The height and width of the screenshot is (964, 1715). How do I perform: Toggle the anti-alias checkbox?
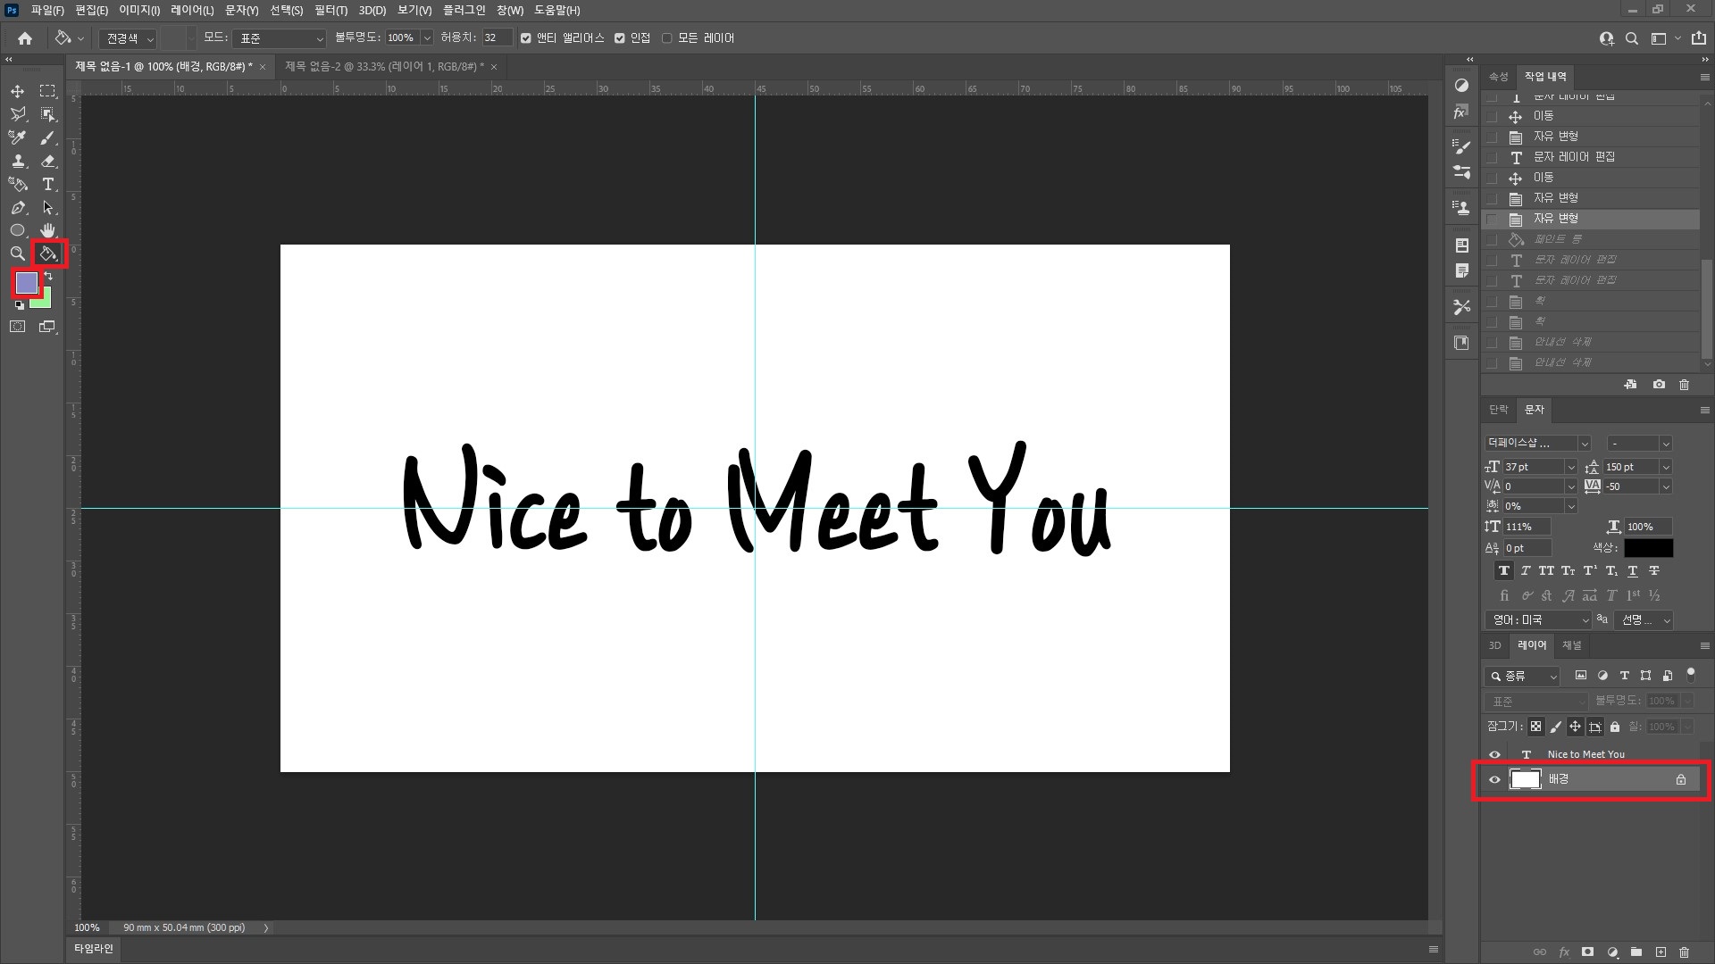click(x=526, y=38)
